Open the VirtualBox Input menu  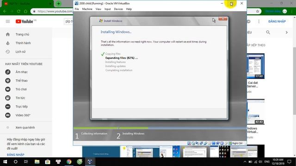click(x=107, y=9)
